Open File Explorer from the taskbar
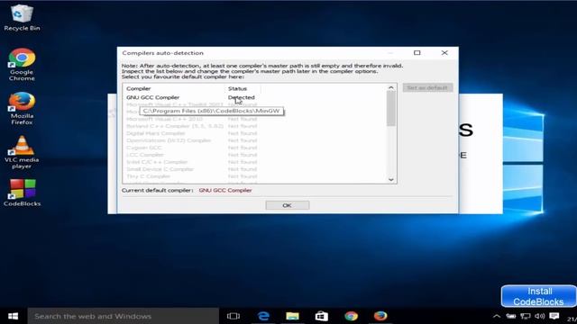Viewport: 577px width, 324px height. click(292, 316)
